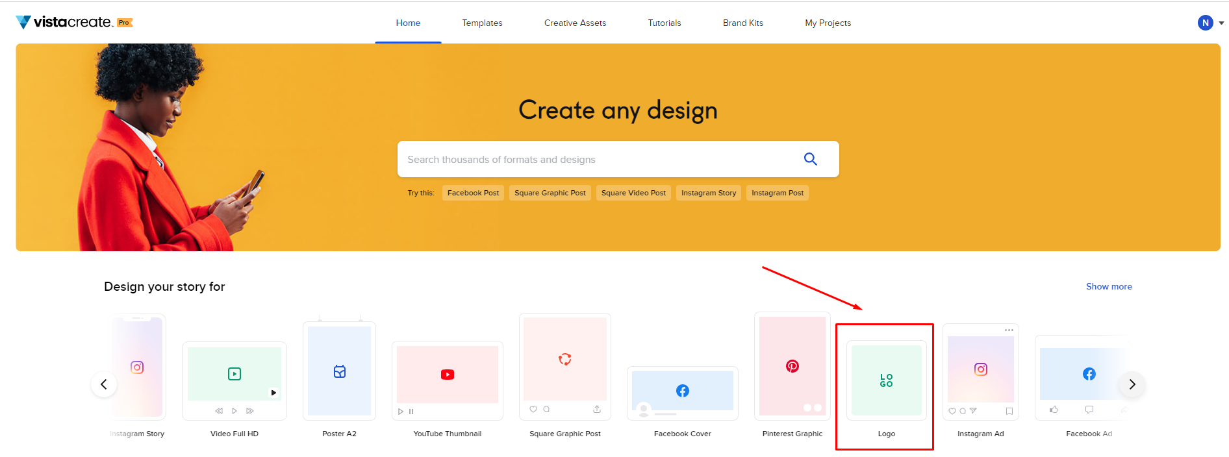Go to My Projects

point(828,23)
